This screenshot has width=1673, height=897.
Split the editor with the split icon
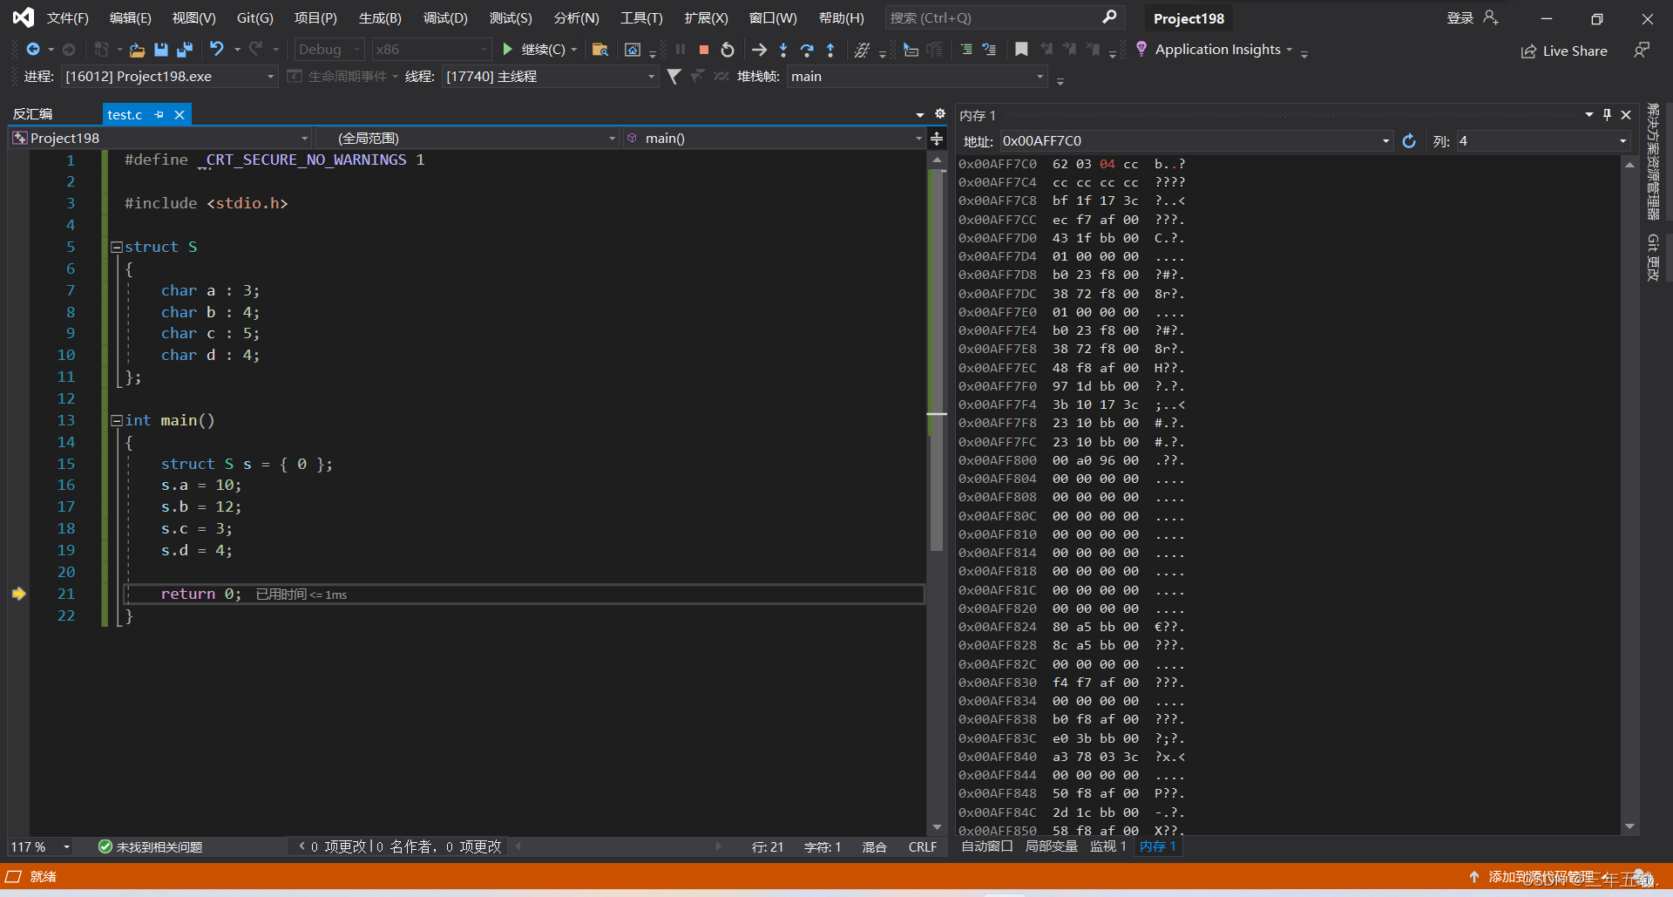pyautogui.click(x=937, y=139)
